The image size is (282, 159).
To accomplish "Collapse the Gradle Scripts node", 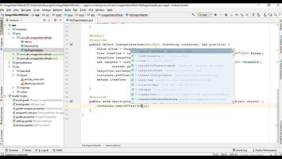I will [x=5, y=96].
